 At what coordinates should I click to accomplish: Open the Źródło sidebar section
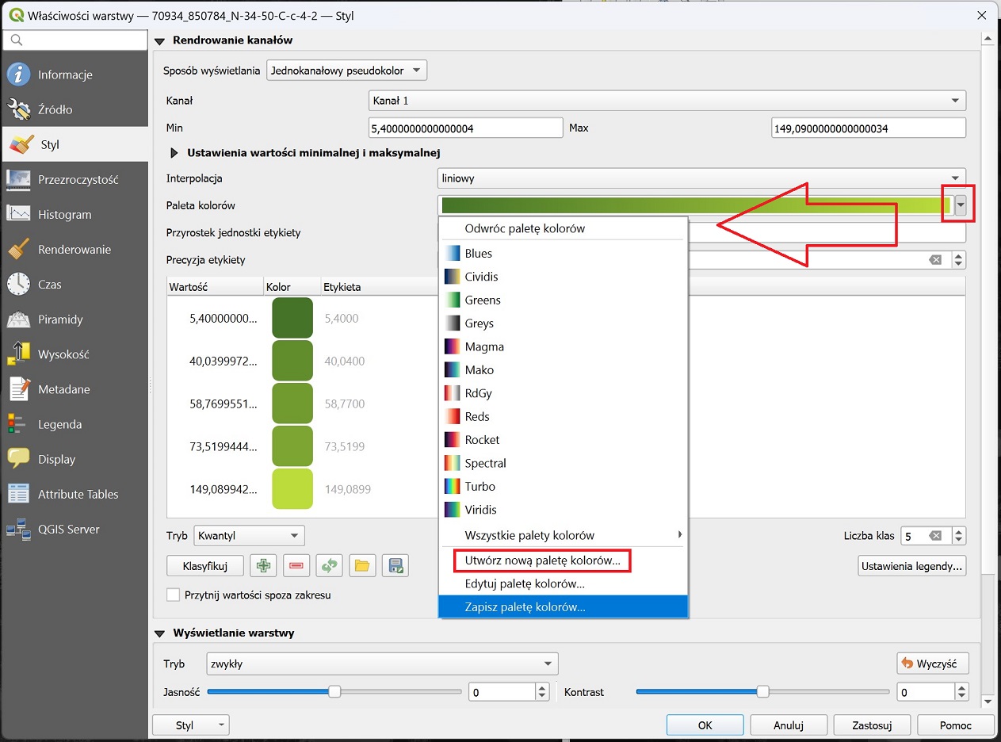[x=75, y=109]
